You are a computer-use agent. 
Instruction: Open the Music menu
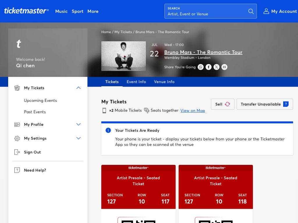[61, 11]
